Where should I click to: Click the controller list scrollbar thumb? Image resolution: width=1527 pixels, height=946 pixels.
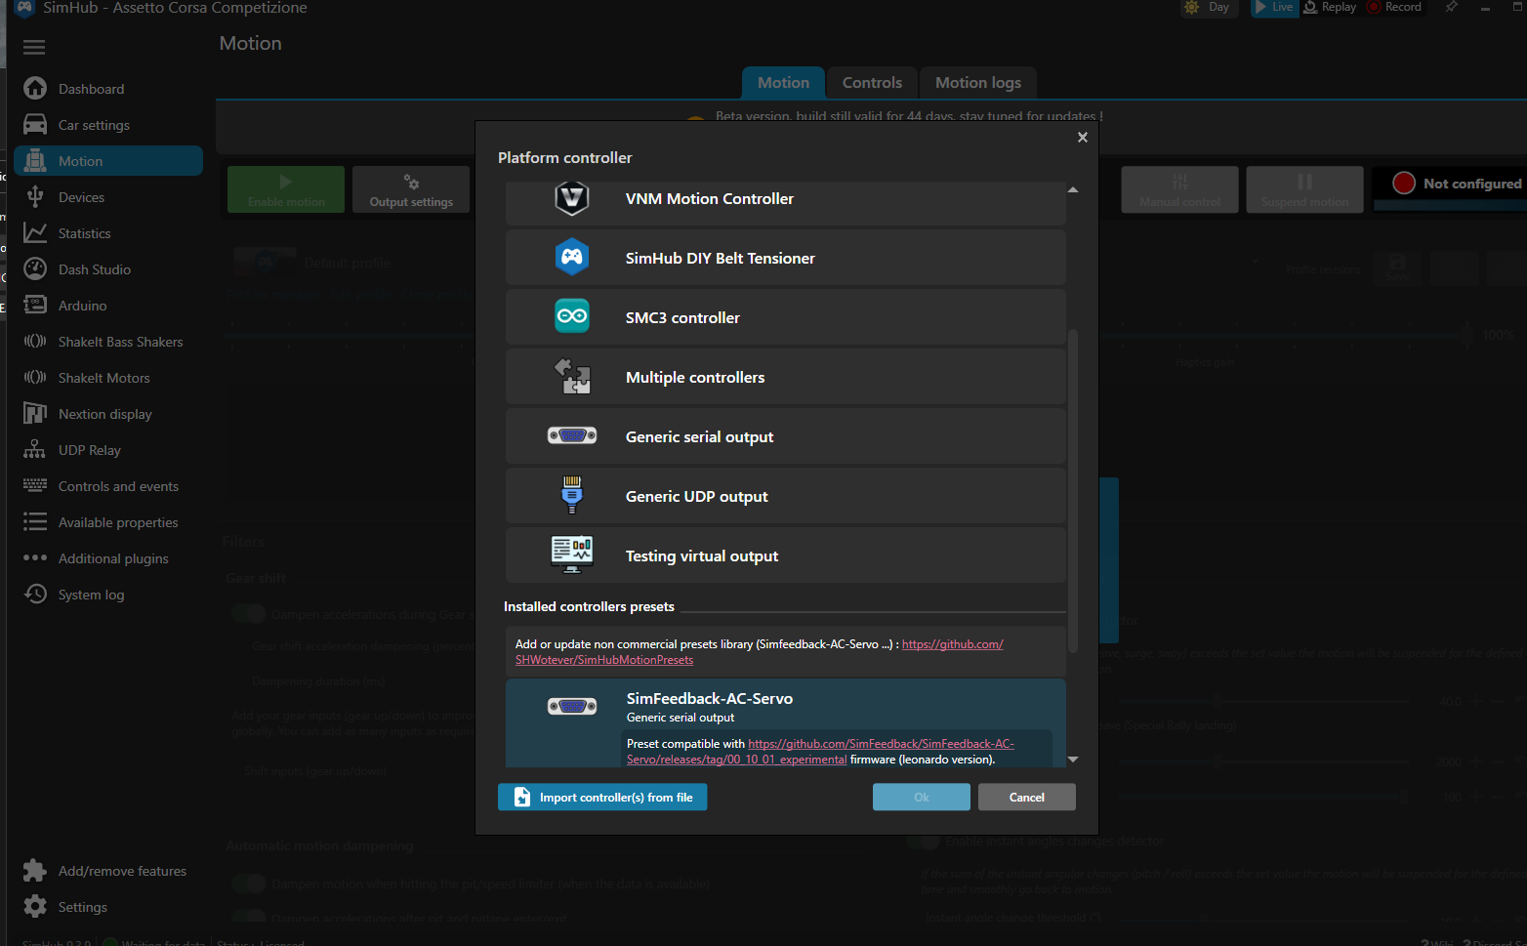click(1073, 491)
